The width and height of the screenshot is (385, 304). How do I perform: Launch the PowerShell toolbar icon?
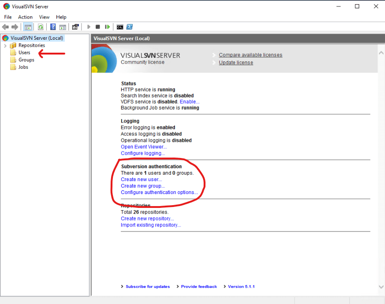coord(130,27)
